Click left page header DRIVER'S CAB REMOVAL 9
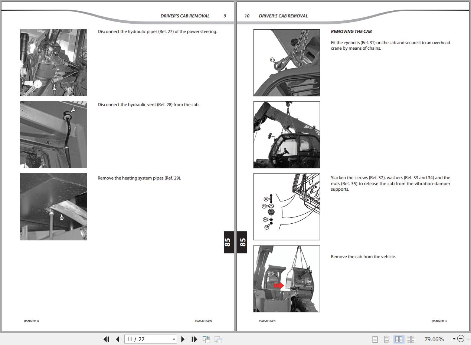 [193, 16]
